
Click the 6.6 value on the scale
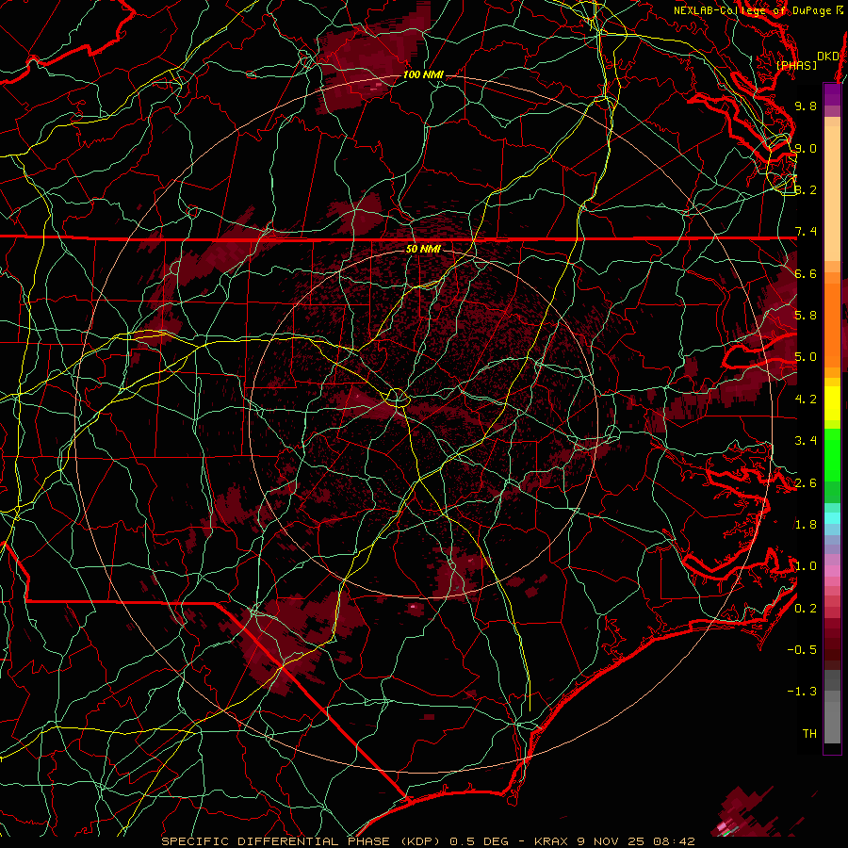point(806,273)
